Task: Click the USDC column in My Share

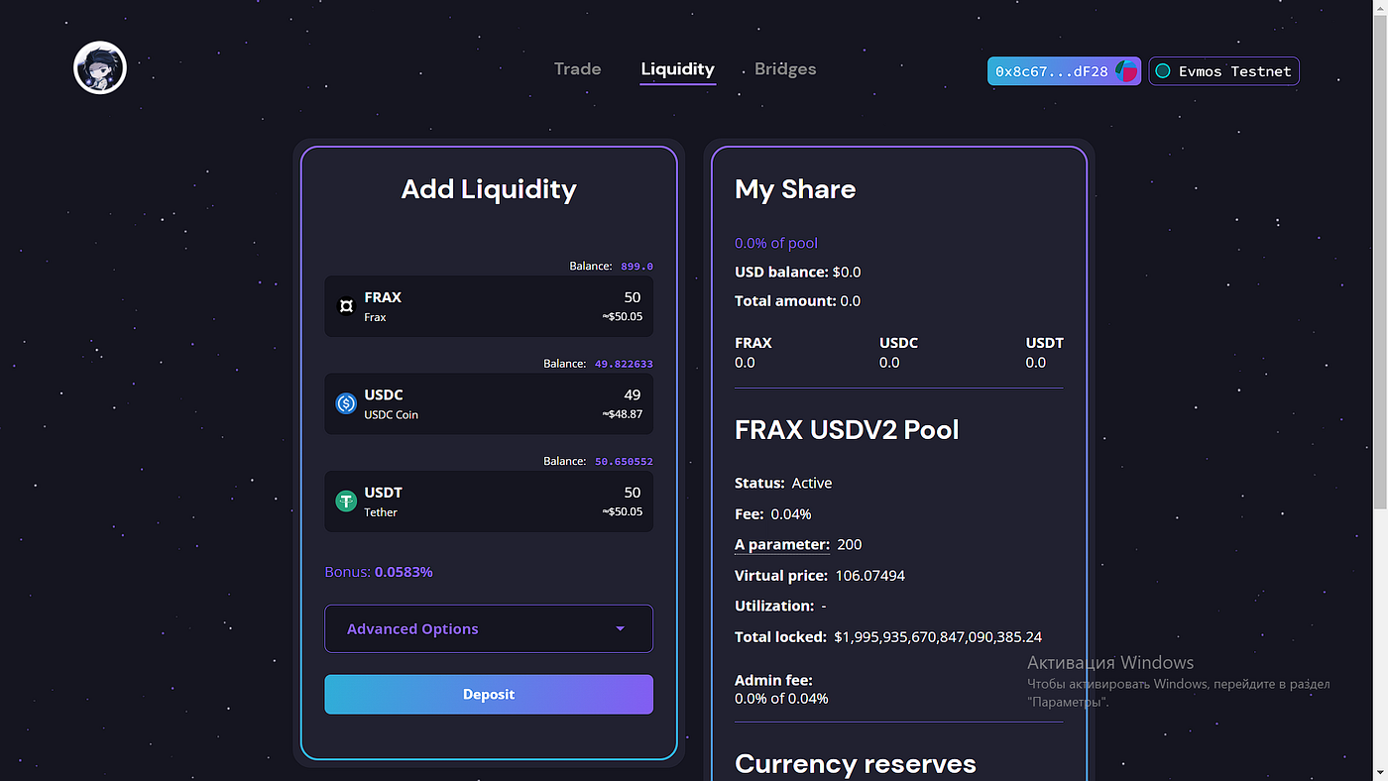Action: click(898, 352)
